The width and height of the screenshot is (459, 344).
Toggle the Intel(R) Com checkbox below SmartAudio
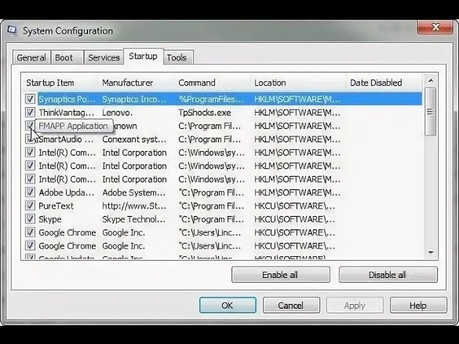[30, 152]
